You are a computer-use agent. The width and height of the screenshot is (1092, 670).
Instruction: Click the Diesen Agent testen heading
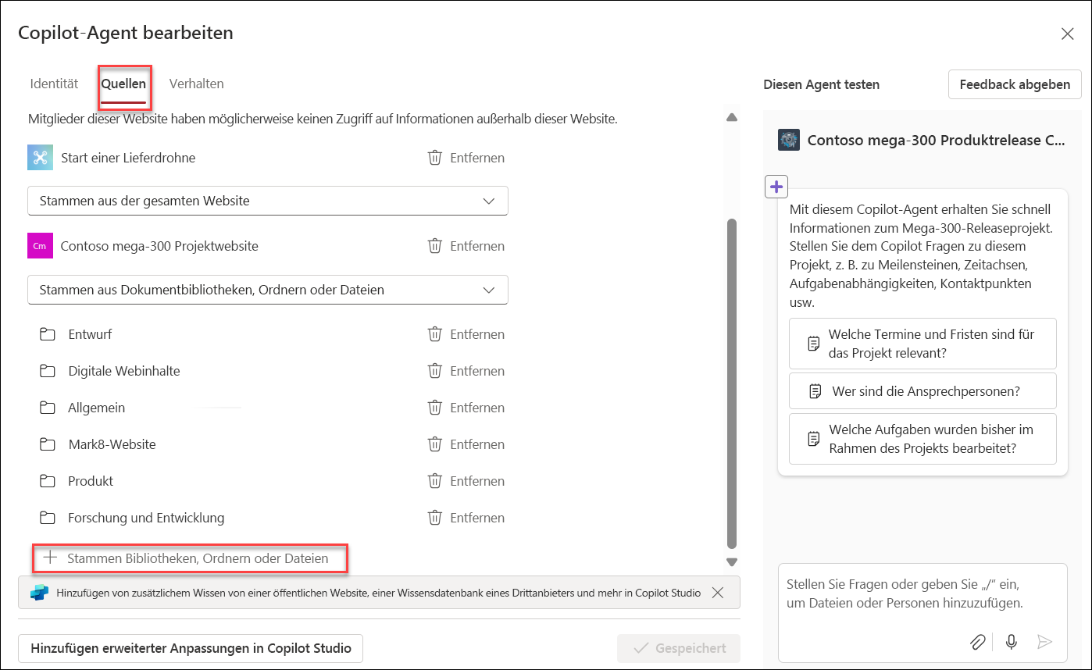click(x=822, y=84)
